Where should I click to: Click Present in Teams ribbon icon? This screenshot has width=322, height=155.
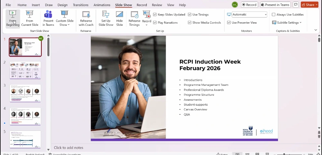(48, 18)
